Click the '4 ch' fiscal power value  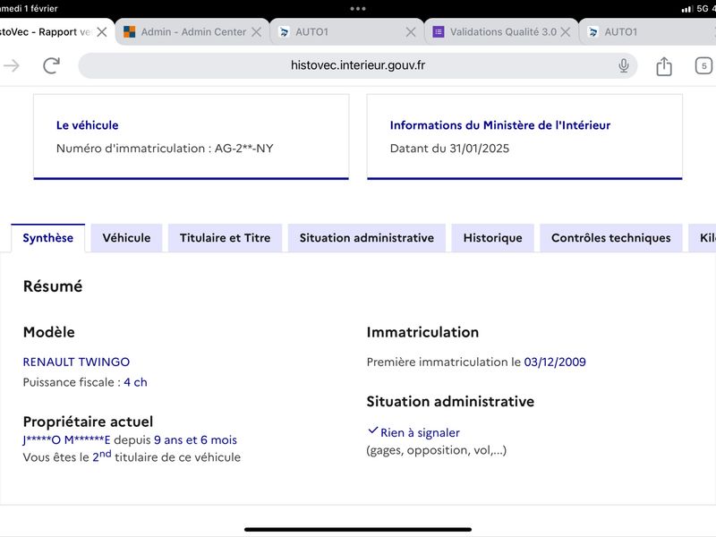[x=135, y=382]
